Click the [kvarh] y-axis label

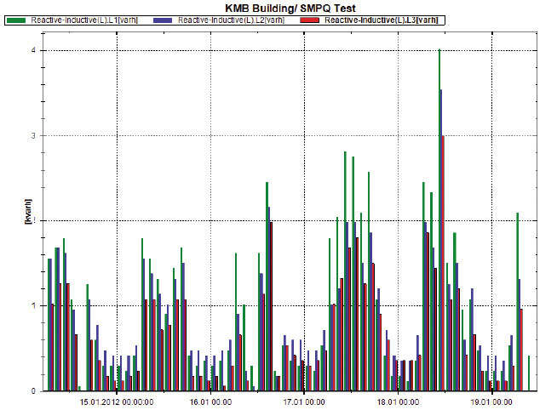click(x=28, y=212)
